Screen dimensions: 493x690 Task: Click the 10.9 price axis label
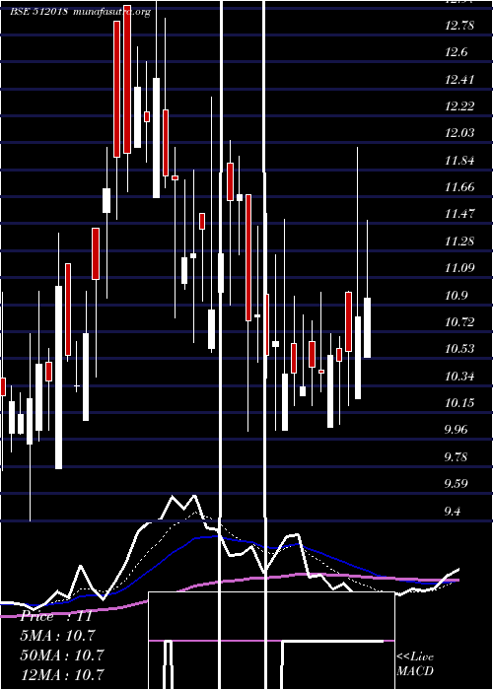click(456, 296)
